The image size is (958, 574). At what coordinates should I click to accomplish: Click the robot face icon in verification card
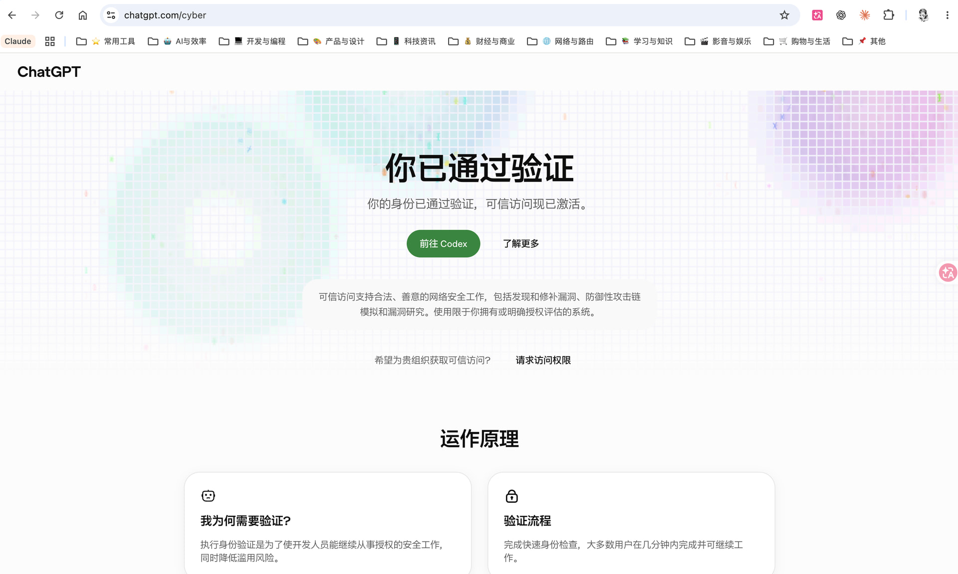tap(208, 496)
